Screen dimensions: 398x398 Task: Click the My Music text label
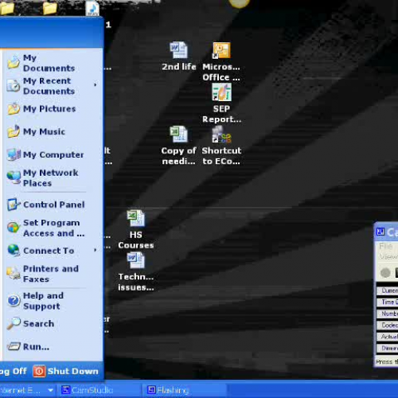pyautogui.click(x=44, y=131)
